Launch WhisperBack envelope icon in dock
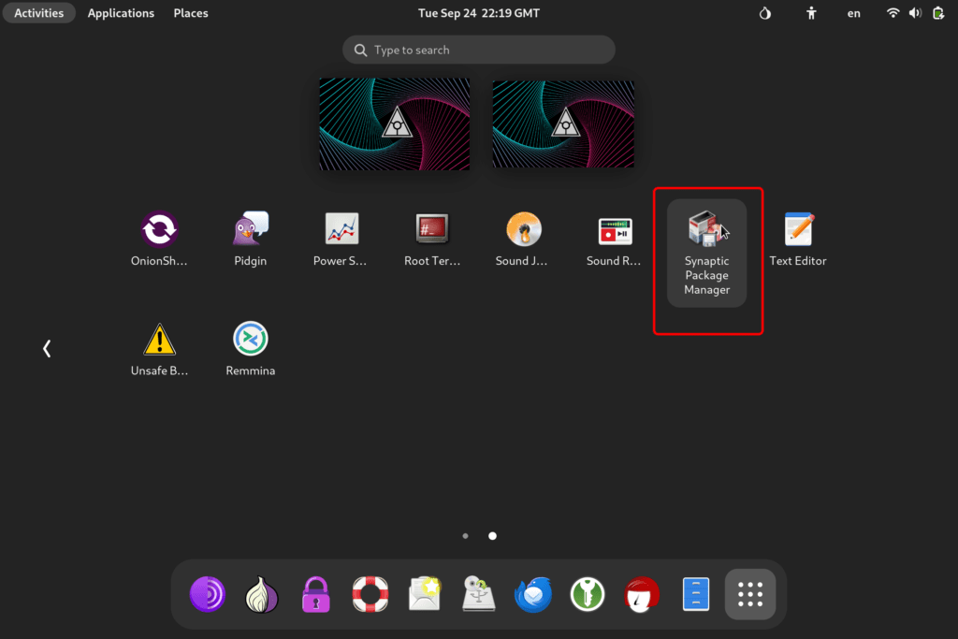The width and height of the screenshot is (958, 639). pyautogui.click(x=425, y=594)
